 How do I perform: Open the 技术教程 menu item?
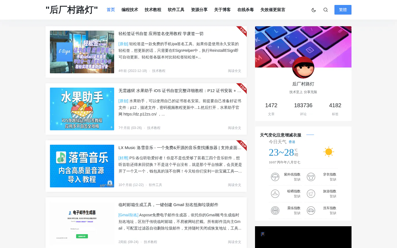tap(153, 10)
